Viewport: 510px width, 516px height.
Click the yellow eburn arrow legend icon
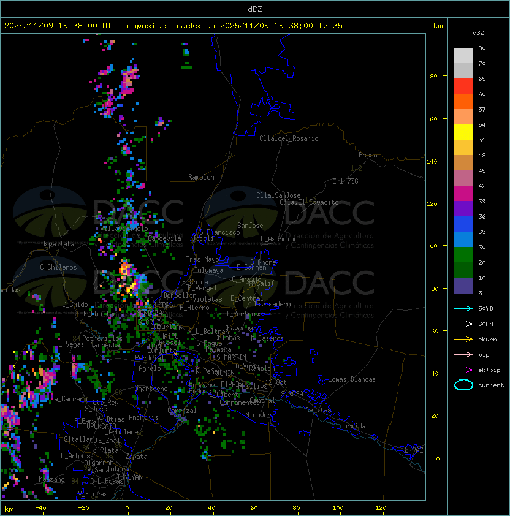[x=463, y=339]
